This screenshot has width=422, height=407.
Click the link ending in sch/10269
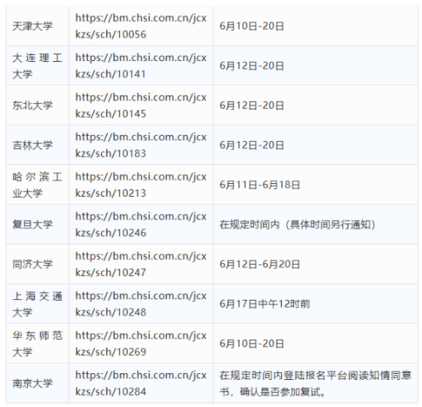click(141, 344)
